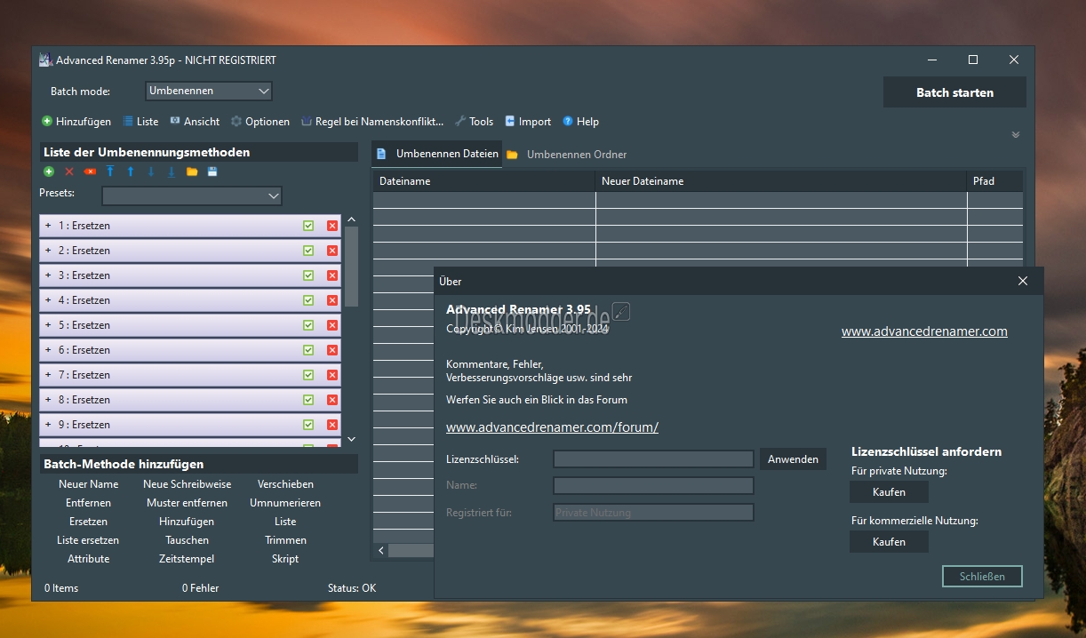Open Optionen with the gear icon
The image size is (1086, 638).
coord(260,122)
